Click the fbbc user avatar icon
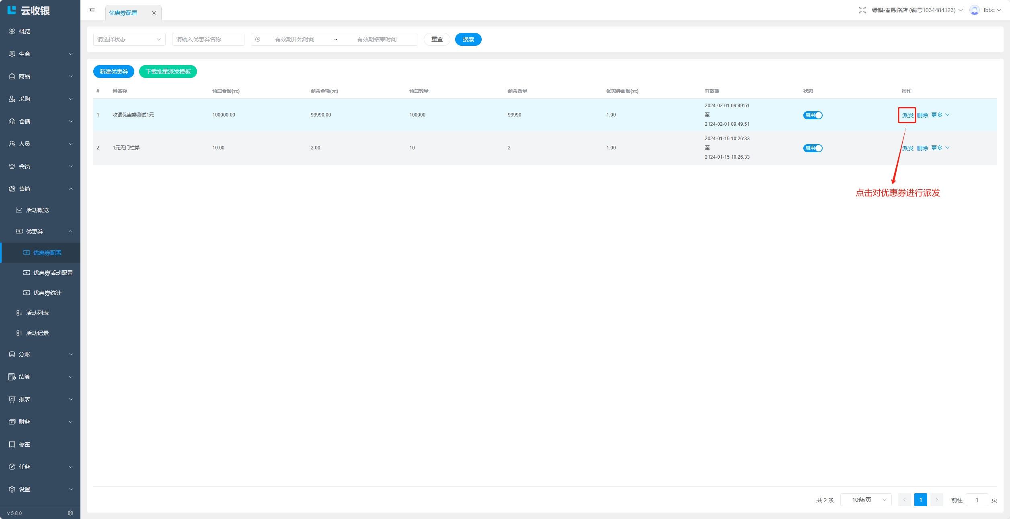 (x=974, y=10)
